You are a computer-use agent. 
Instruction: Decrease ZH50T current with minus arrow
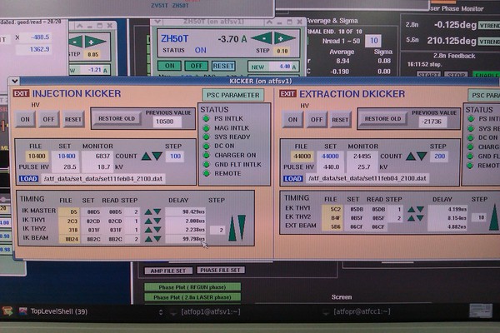(x=262, y=38)
